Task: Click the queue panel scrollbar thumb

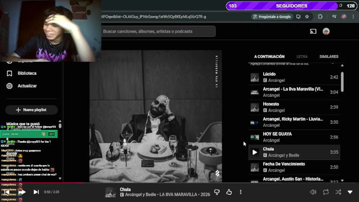Action: point(342,81)
